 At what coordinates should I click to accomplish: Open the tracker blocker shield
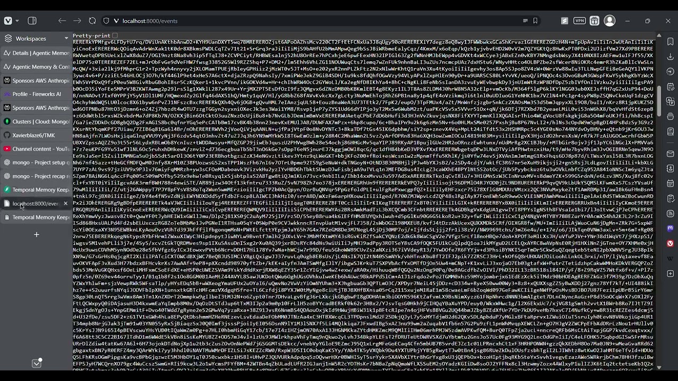tap(106, 21)
